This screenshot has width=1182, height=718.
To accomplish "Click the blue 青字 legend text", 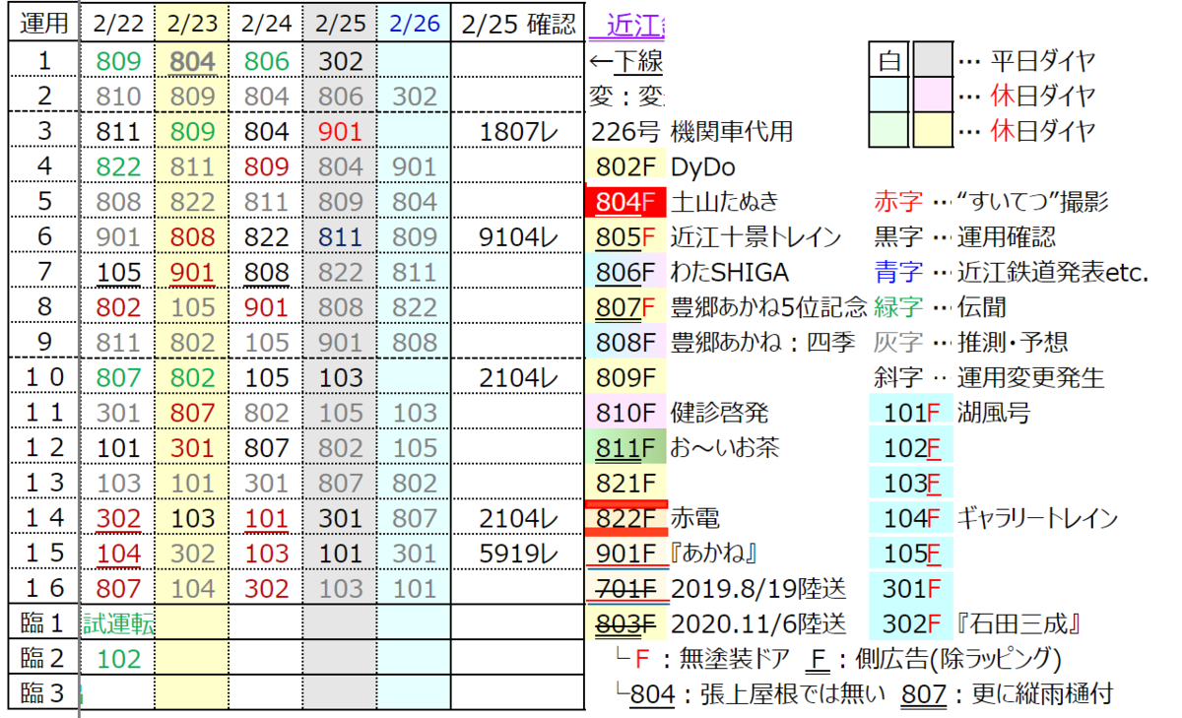I will coord(898,273).
